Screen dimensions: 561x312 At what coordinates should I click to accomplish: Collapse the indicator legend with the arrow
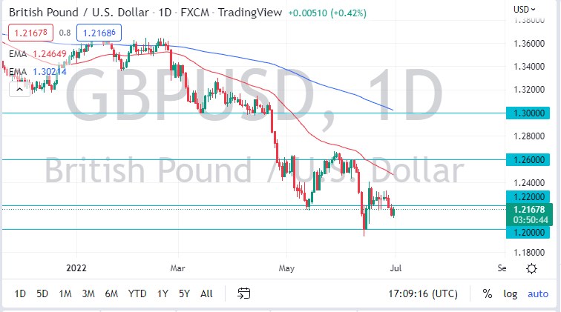[x=16, y=89]
